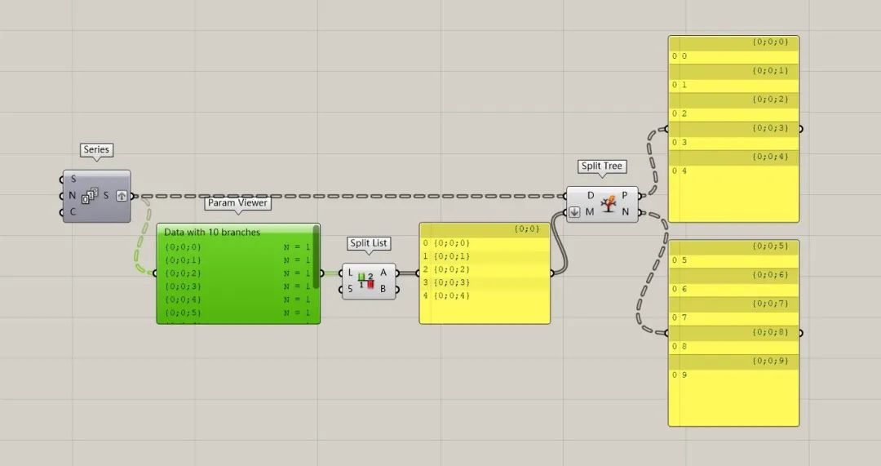Click the {0;0;1} branch header in top panel
The height and width of the screenshot is (466, 881).
(733, 71)
